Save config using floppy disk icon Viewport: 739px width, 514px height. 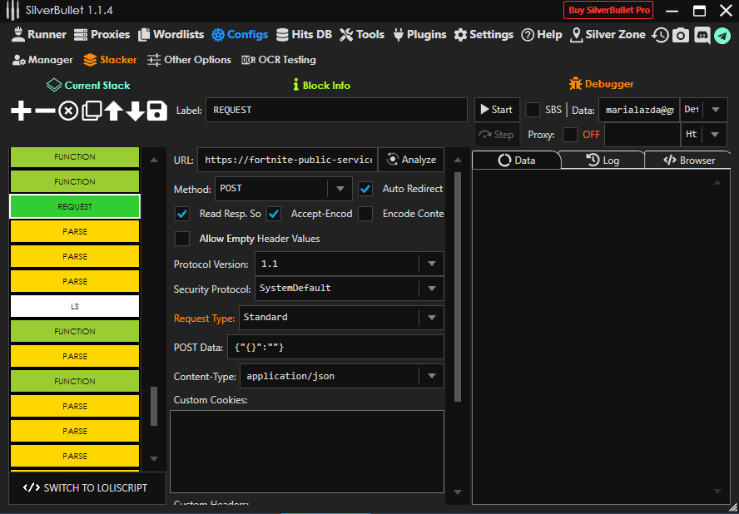[x=157, y=111]
